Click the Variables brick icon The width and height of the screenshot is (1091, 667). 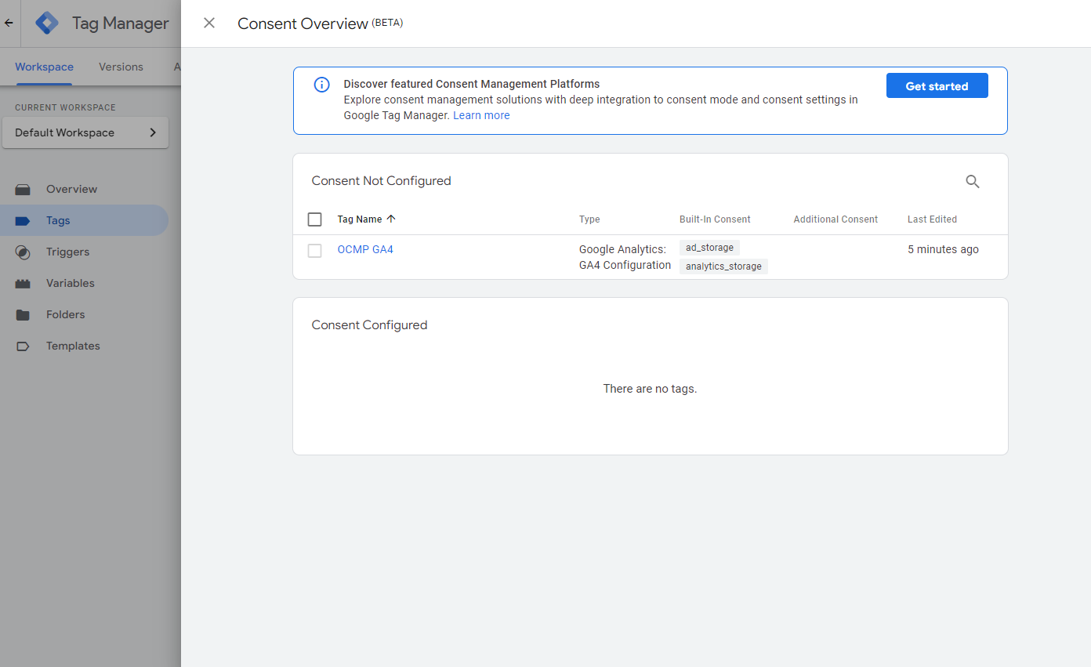click(23, 284)
